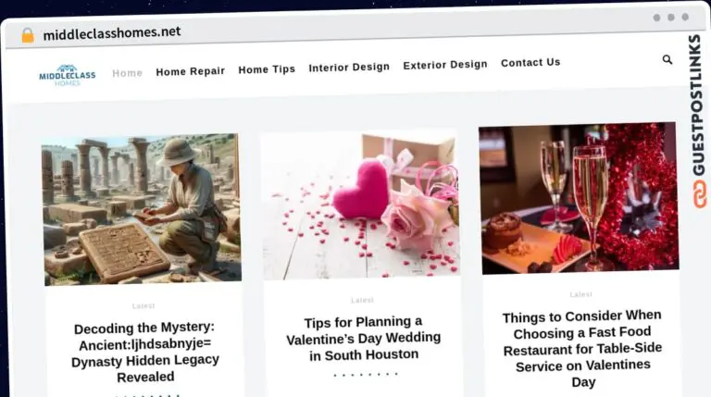The width and height of the screenshot is (711, 397).
Task: Visit the Contact Us page
Action: (530, 63)
